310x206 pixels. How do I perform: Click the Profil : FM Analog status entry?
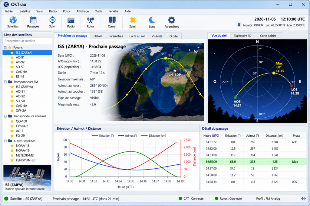pyautogui.click(x=268, y=198)
